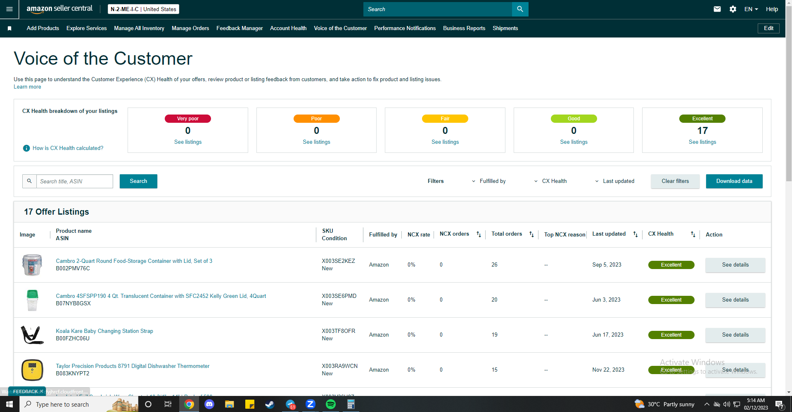Sort table by CX Health arrows

(693, 234)
